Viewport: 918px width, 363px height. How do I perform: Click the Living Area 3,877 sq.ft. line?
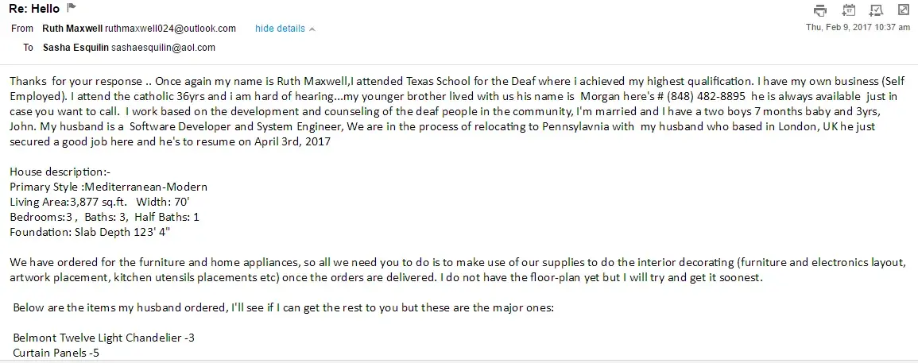tap(99, 202)
